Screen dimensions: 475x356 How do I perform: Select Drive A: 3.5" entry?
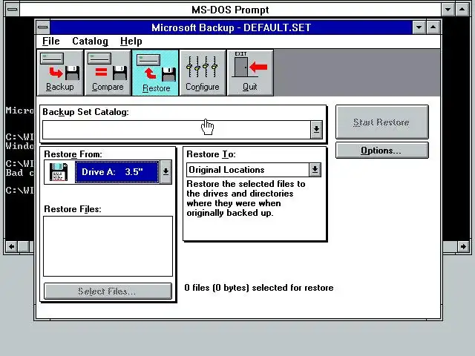117,172
